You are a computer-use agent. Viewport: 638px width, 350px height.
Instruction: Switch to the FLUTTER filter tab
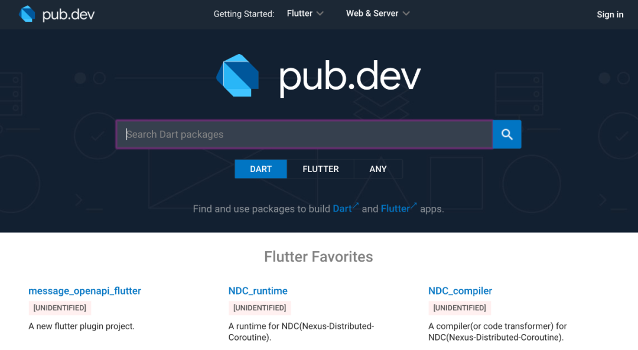(x=321, y=169)
